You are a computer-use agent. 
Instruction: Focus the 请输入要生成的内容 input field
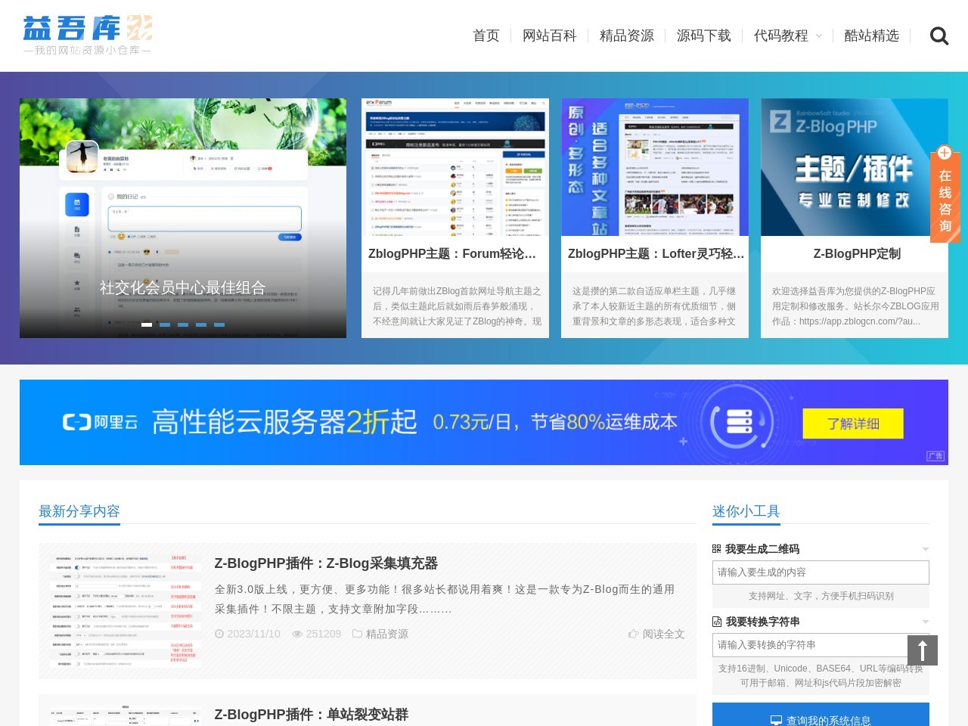coord(821,572)
